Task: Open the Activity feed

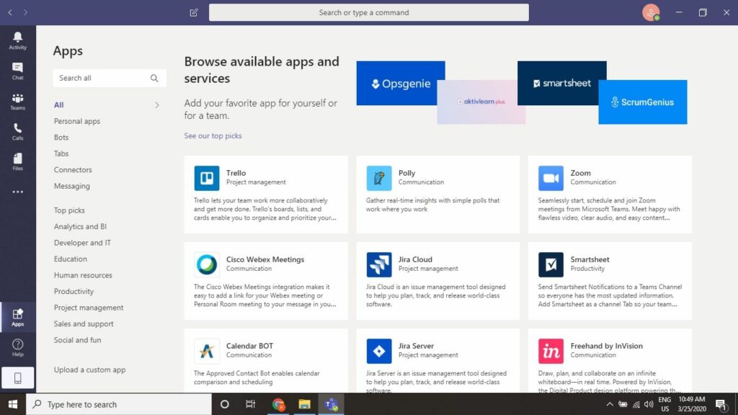Action: coord(17,40)
